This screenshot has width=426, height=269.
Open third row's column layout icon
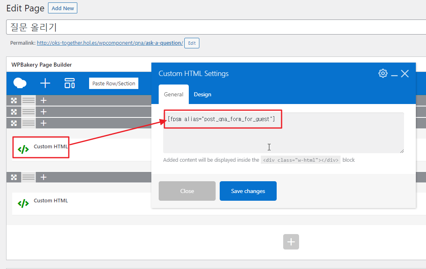point(28,123)
